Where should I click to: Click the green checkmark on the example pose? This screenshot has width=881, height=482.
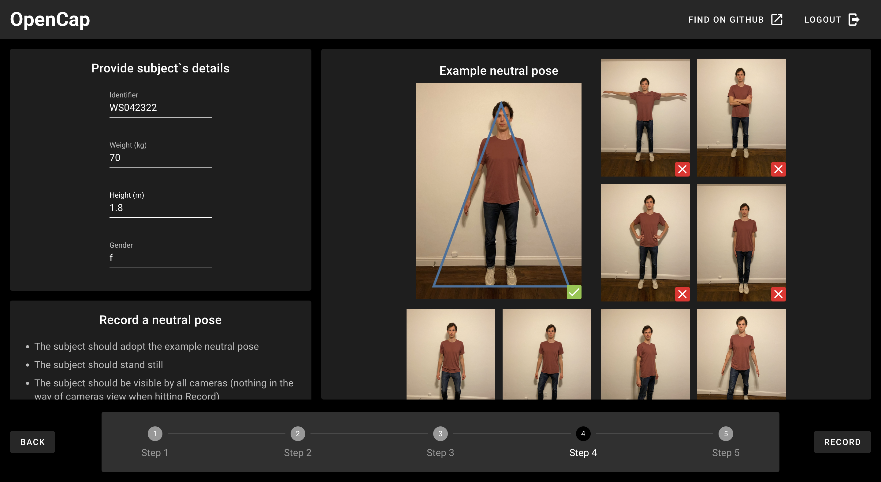pos(574,292)
